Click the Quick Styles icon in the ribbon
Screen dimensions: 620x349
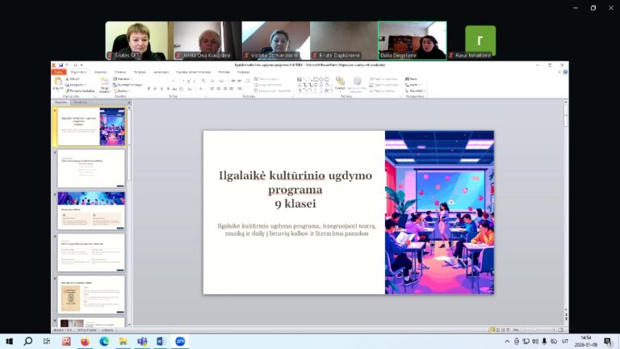[x=357, y=82]
